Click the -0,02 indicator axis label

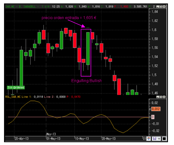pyautogui.click(x=155, y=131)
